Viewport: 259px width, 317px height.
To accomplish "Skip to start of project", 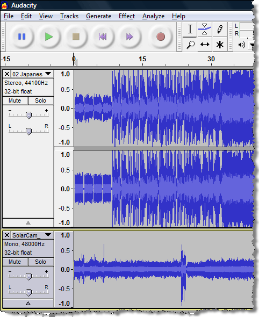I will tap(103, 37).
